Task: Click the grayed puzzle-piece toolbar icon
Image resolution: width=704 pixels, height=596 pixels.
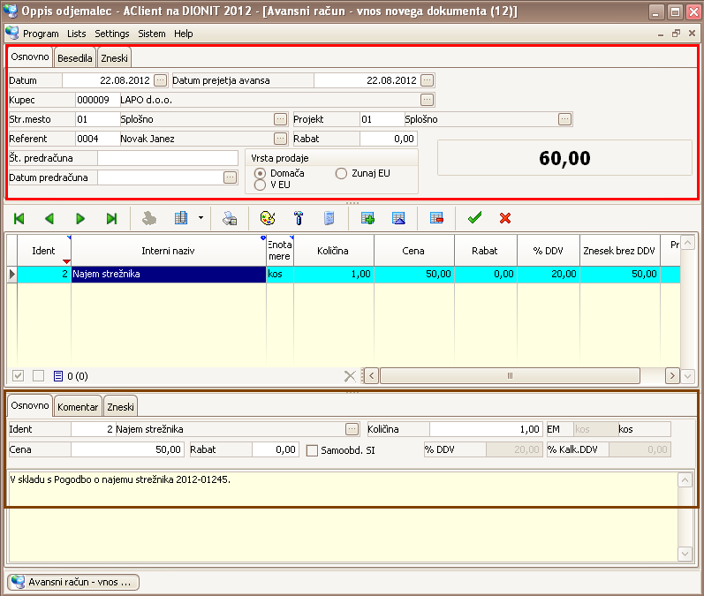Action: (x=149, y=219)
